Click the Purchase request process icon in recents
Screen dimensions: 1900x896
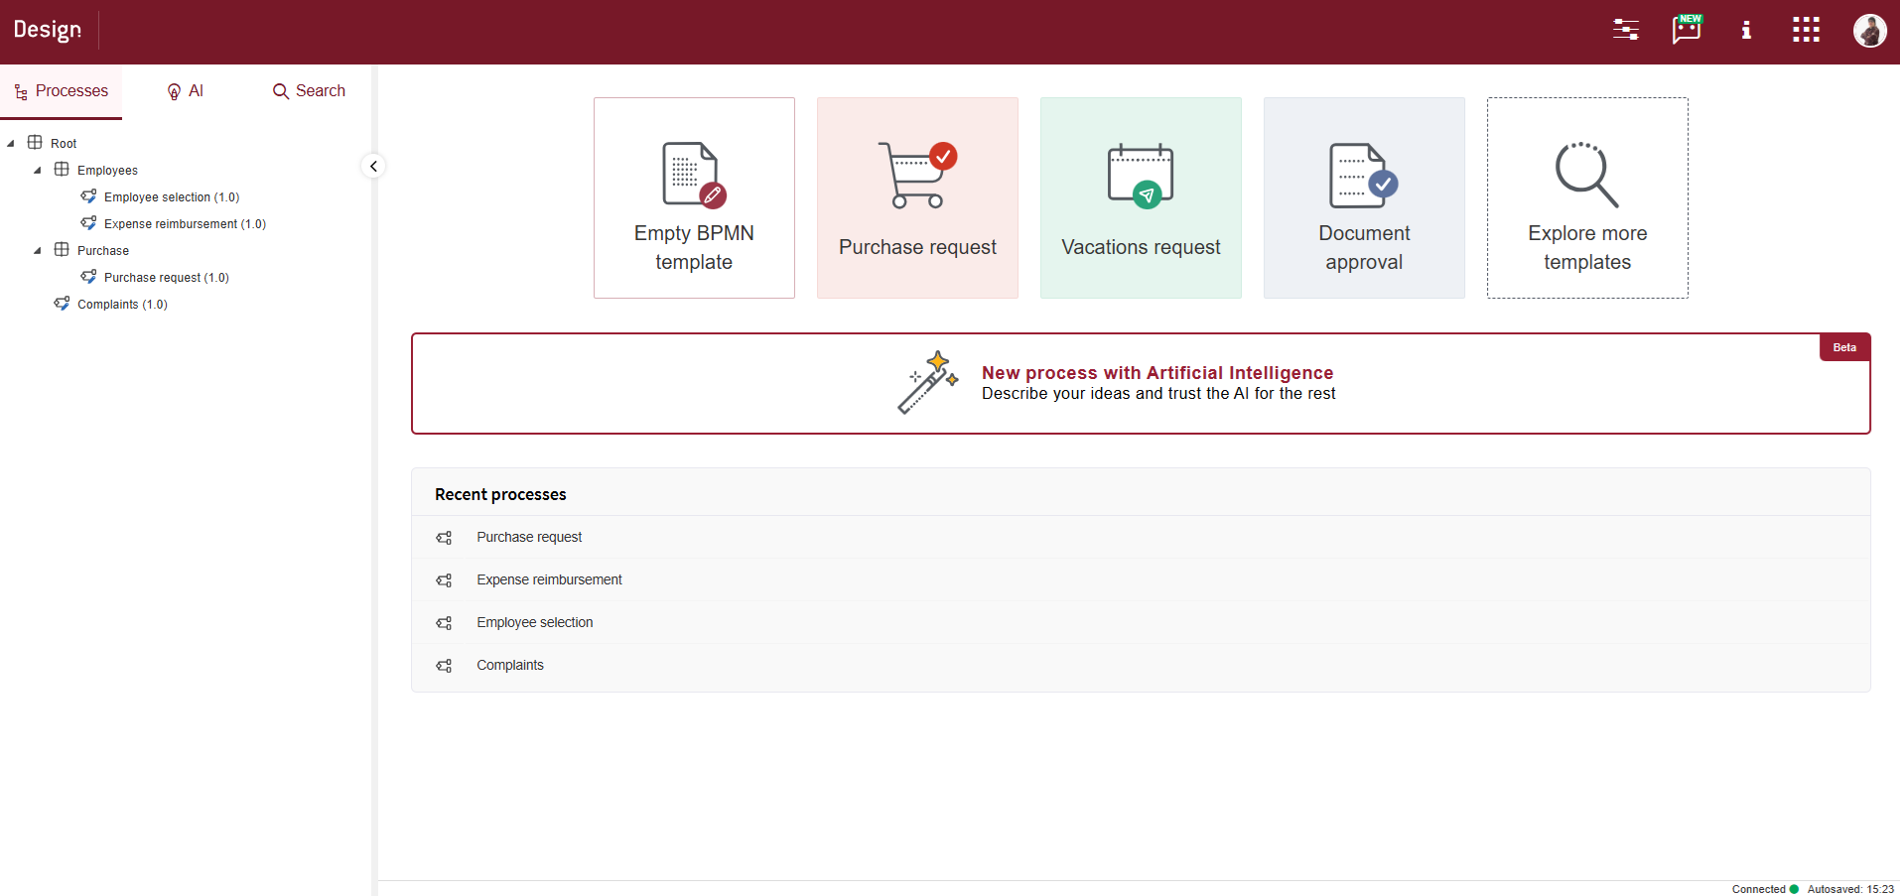[x=444, y=538]
